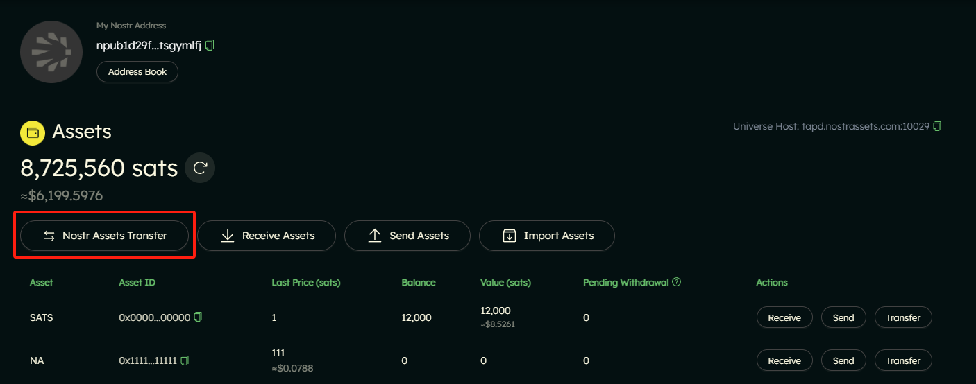Open Send Assets
The width and height of the screenshot is (976, 384).
coord(407,236)
